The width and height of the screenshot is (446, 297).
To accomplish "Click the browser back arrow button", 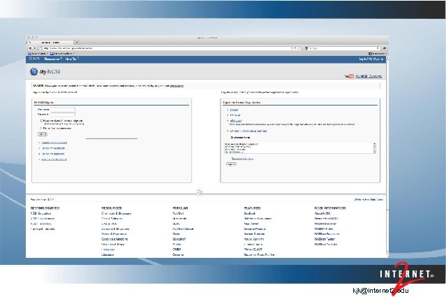I will click(30, 48).
